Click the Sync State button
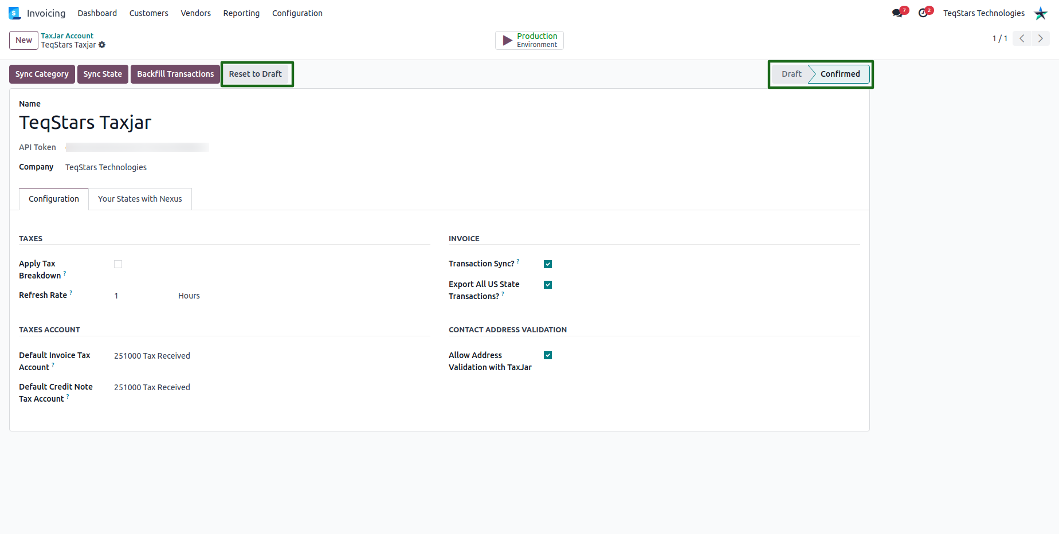Screen dimensions: 1059x534 click(103, 74)
